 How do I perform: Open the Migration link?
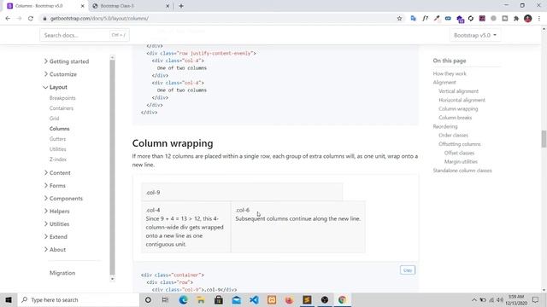pos(62,273)
